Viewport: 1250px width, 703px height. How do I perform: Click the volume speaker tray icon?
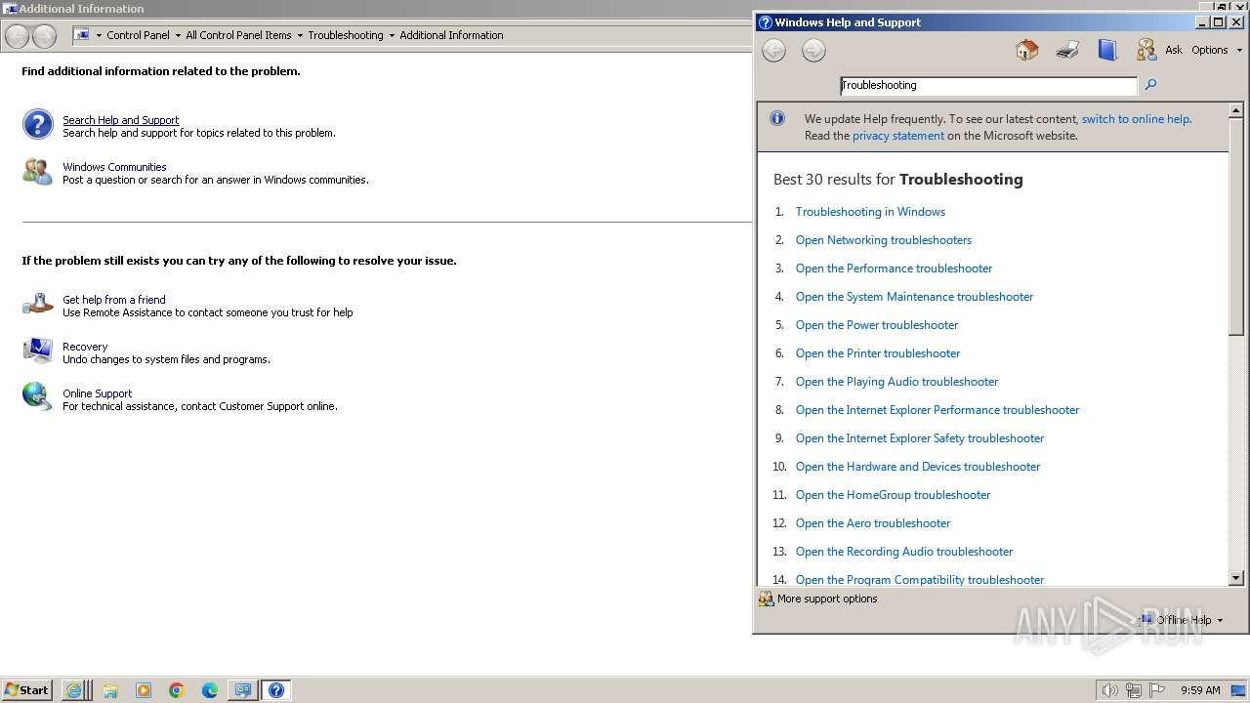pos(1109,690)
